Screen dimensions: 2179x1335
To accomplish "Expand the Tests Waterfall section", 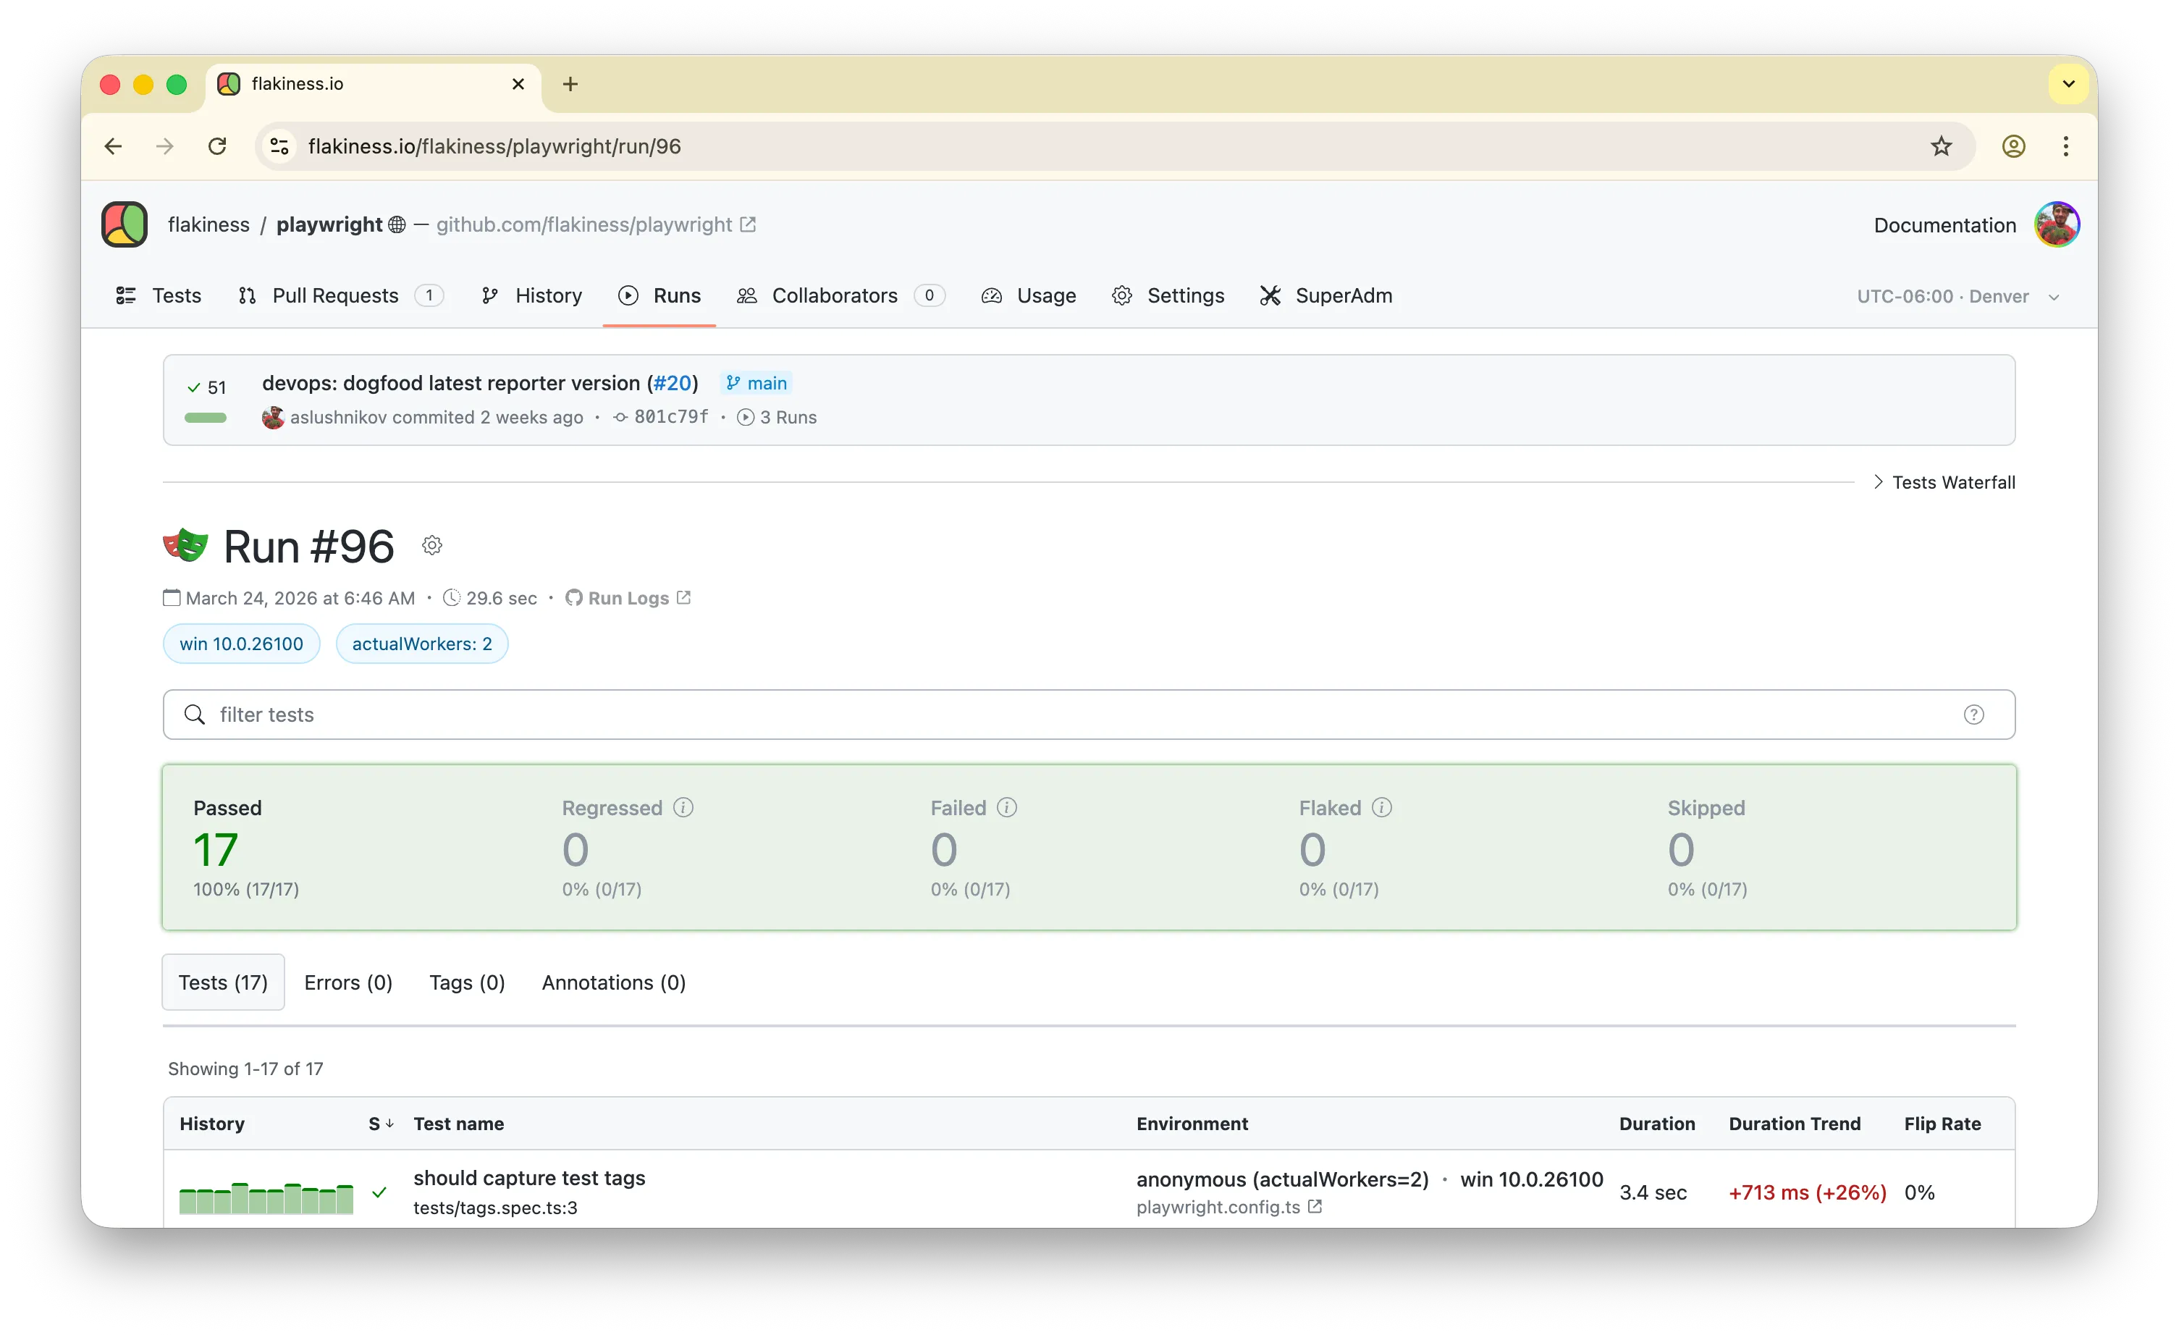I will coord(1944,482).
